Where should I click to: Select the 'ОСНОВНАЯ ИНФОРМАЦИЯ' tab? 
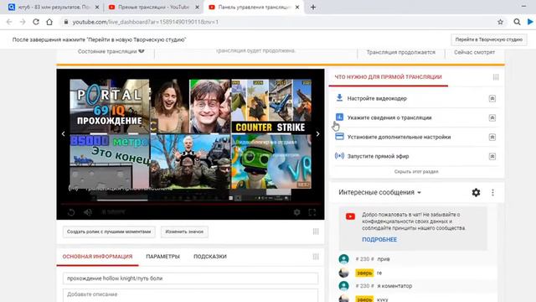point(97,257)
